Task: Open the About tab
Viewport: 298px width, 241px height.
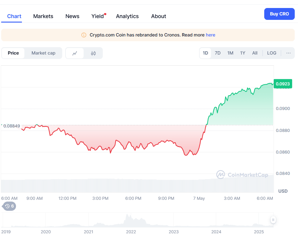Action: [x=158, y=16]
